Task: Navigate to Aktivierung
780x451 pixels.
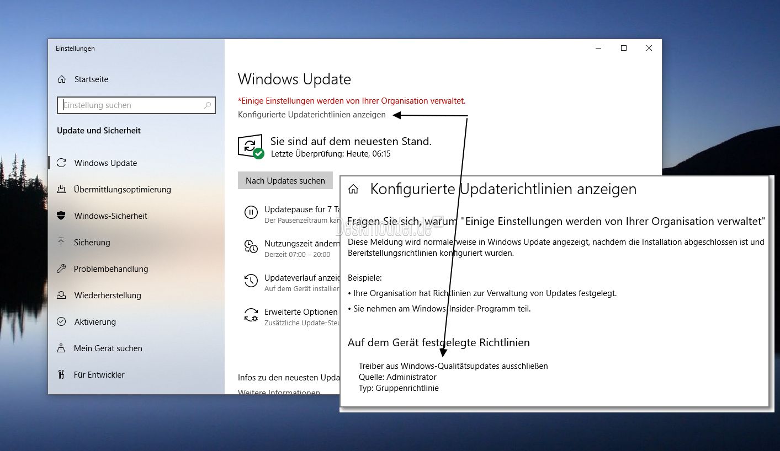Action: click(95, 322)
